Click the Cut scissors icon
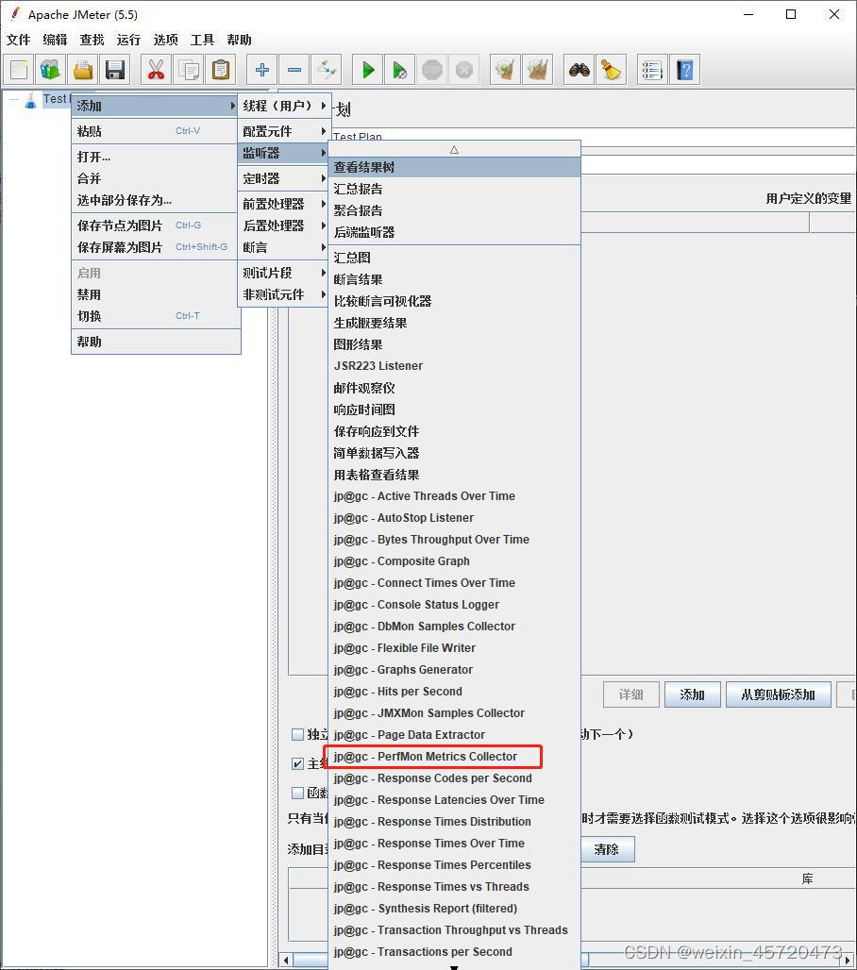The height and width of the screenshot is (970, 857). (x=156, y=69)
